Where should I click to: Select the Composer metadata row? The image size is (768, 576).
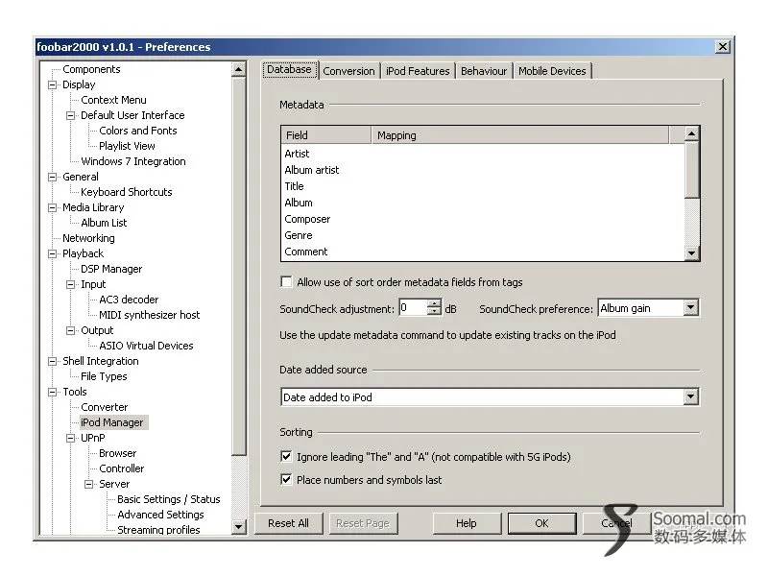click(x=483, y=219)
